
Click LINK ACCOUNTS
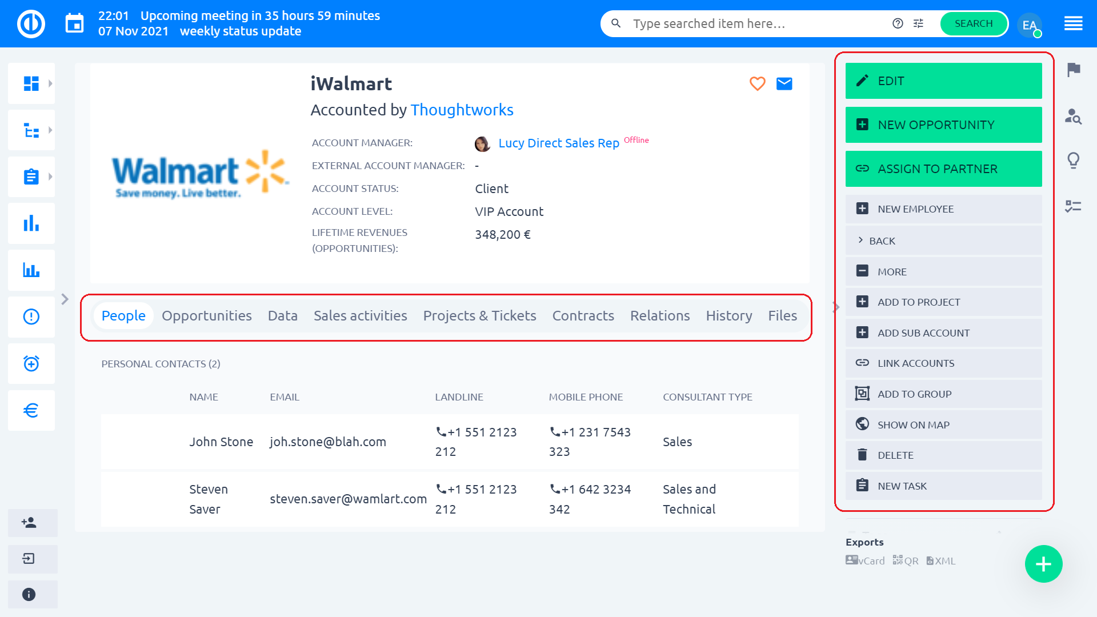943,363
